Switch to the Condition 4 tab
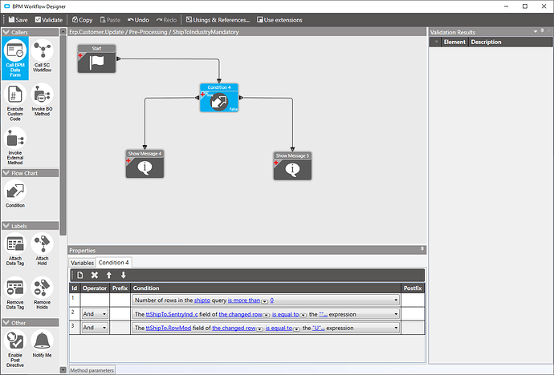This screenshot has height=375, width=554. 114,263
